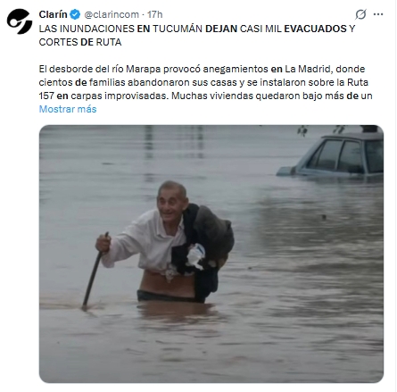Click the bundle of clothes the man carries

(x=205, y=244)
